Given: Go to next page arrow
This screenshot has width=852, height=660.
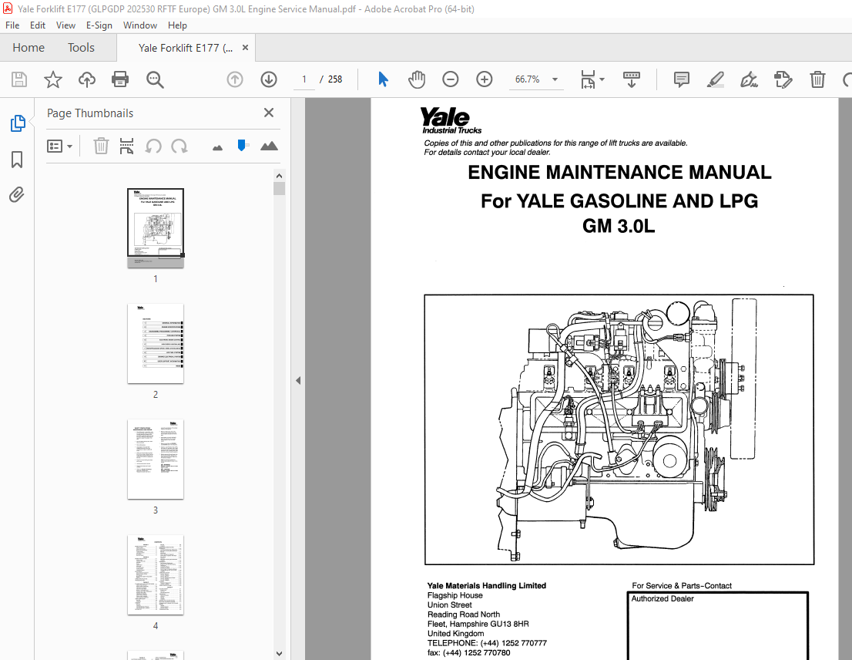Looking at the screenshot, I should tap(268, 79).
